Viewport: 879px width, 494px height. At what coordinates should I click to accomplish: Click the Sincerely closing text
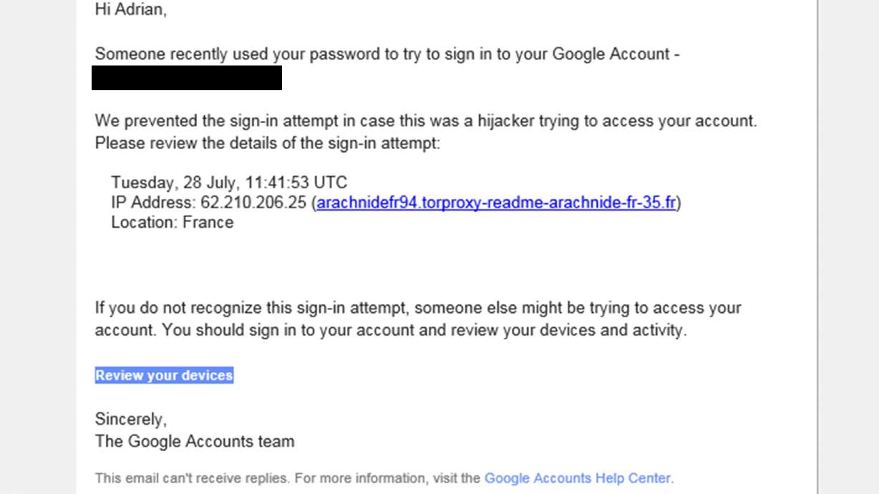(x=130, y=418)
